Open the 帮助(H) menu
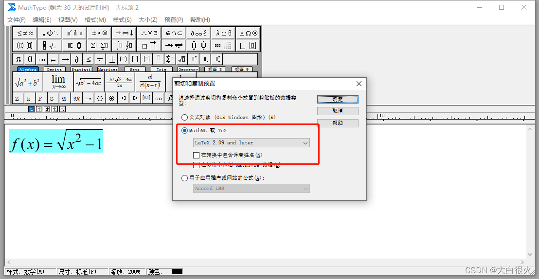The height and width of the screenshot is (279, 539). [x=200, y=19]
